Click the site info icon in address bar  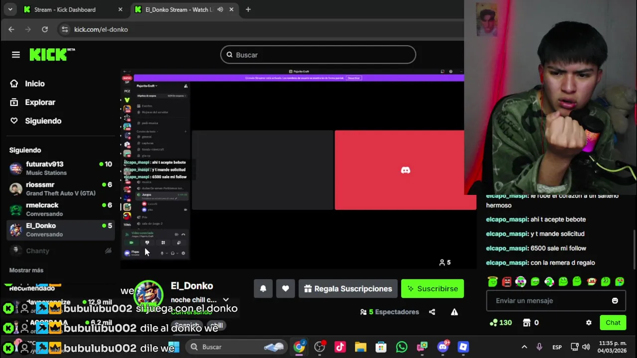[65, 29]
